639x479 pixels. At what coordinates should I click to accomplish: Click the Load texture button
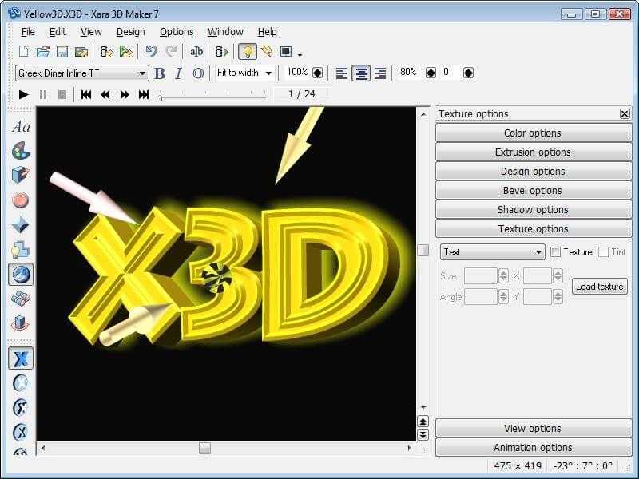tap(600, 287)
